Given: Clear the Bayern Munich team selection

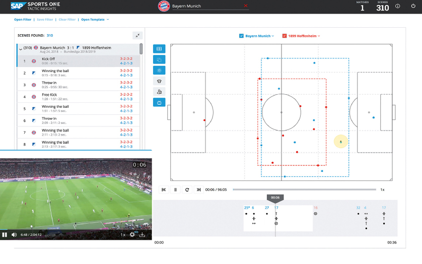Looking at the screenshot, I should click(245, 6).
